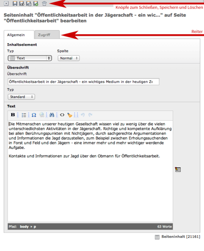Click the remove formatting broom icon

(70, 115)
